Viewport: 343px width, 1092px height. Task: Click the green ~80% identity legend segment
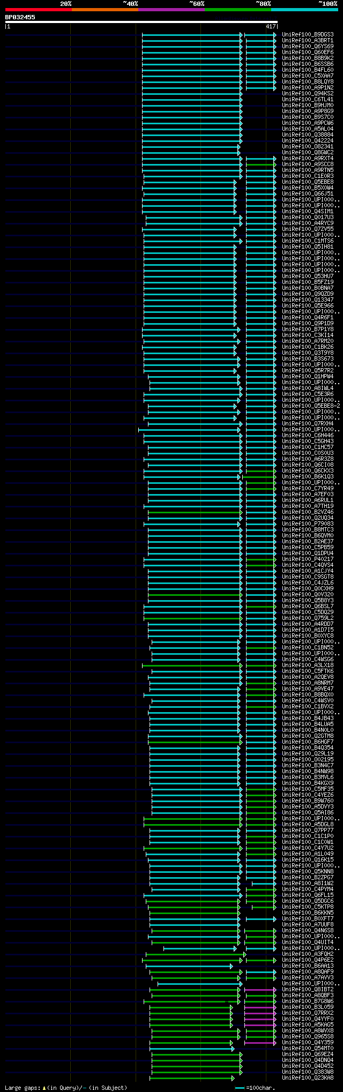tap(238, 10)
